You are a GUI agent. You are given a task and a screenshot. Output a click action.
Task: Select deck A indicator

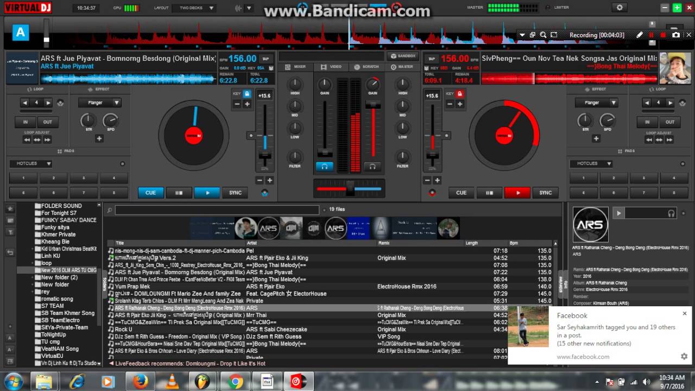pos(21,33)
